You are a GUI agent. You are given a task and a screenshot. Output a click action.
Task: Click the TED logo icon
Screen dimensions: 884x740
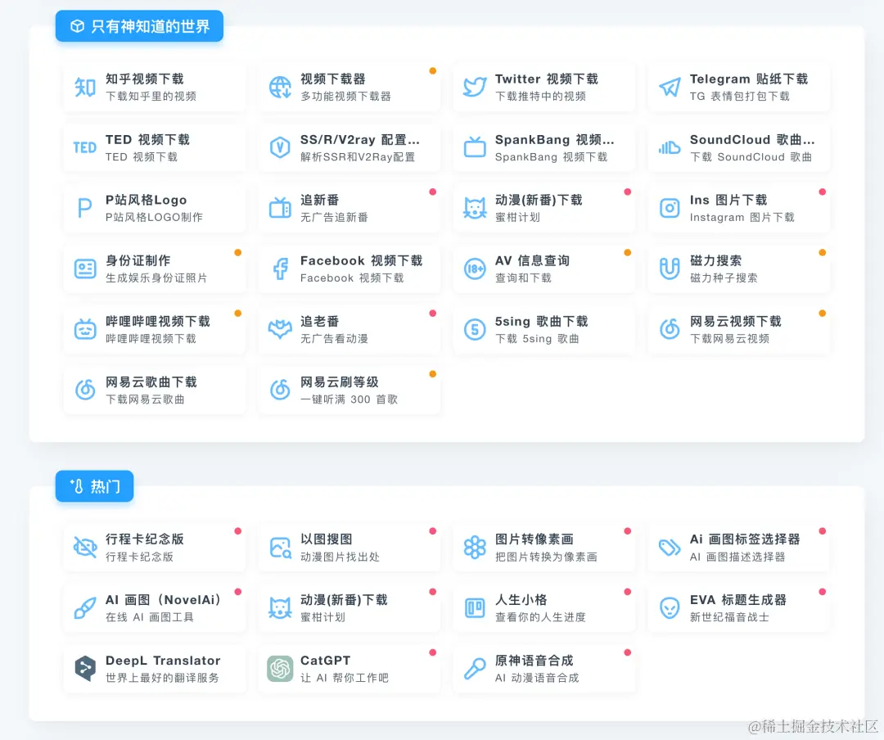click(85, 148)
